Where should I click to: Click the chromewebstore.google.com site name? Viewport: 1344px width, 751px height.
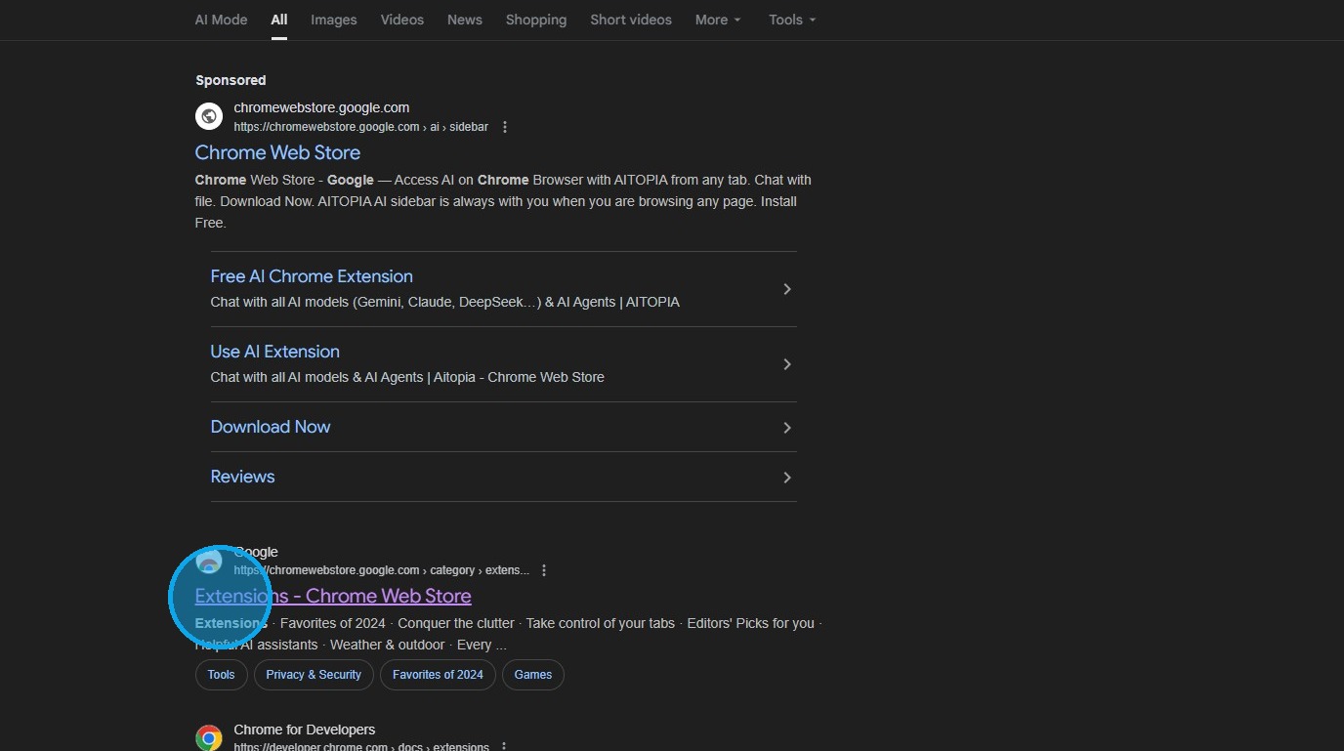[321, 107]
